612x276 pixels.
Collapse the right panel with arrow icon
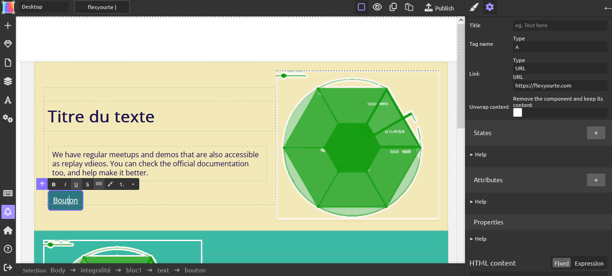click(608, 8)
